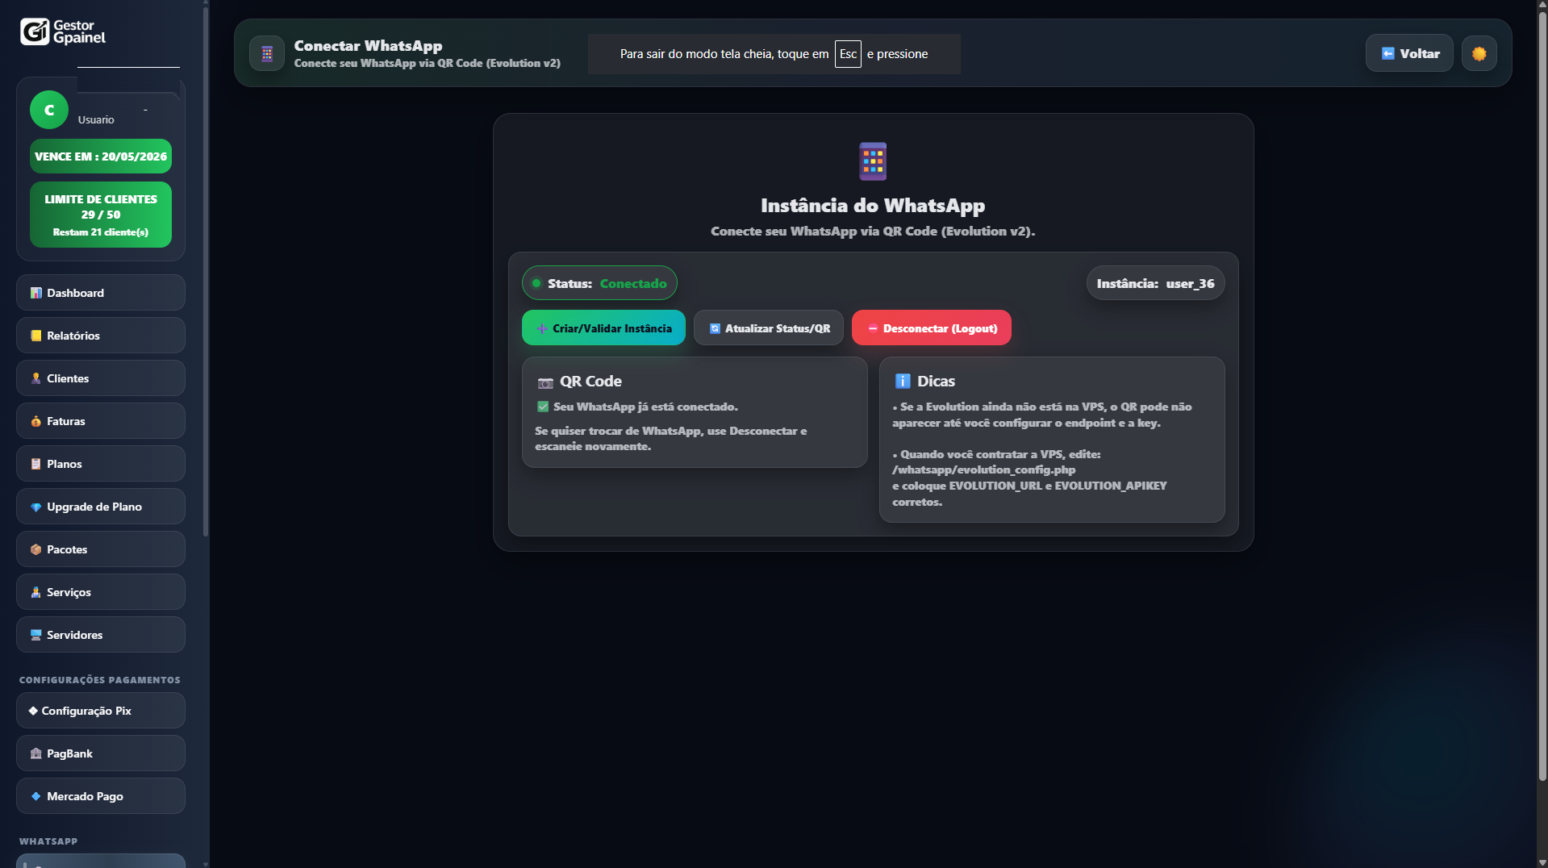The height and width of the screenshot is (868, 1548).
Task: Open Clientes using the person icon
Action: tap(35, 378)
